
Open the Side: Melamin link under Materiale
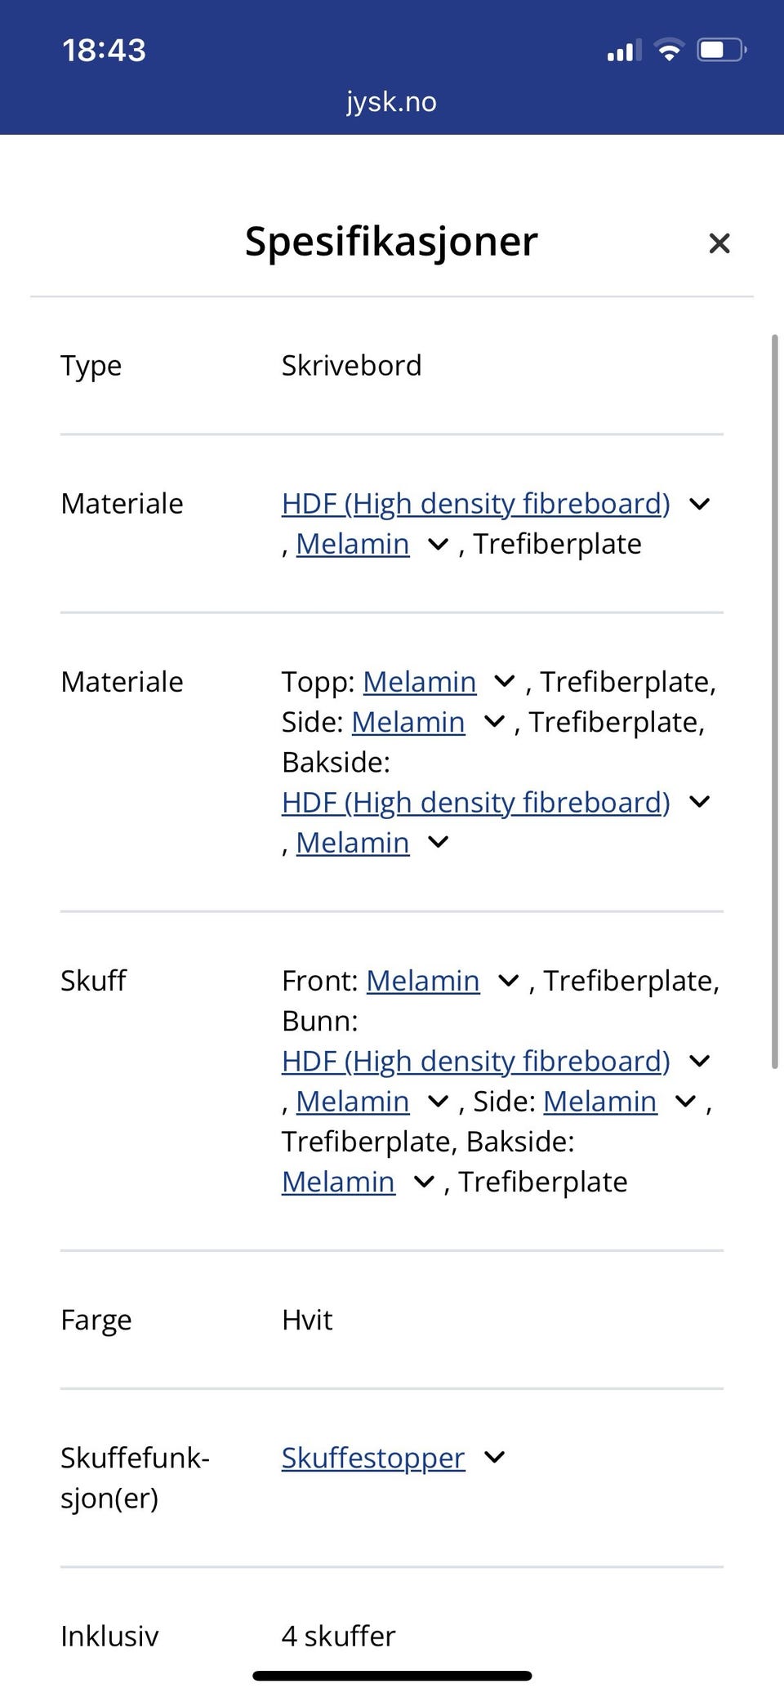(408, 722)
